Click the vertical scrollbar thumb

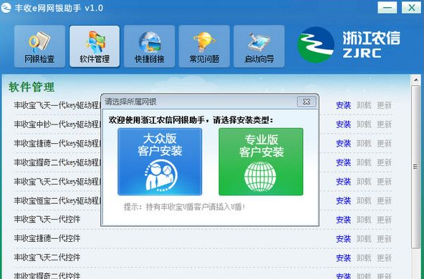coord(415,167)
